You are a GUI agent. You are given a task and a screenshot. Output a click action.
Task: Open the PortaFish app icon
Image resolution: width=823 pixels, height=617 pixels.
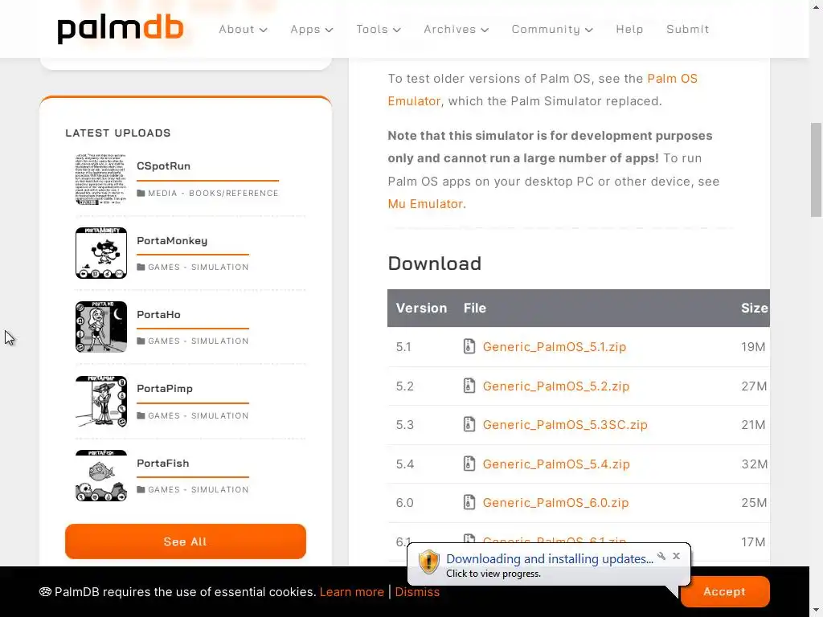click(x=100, y=476)
